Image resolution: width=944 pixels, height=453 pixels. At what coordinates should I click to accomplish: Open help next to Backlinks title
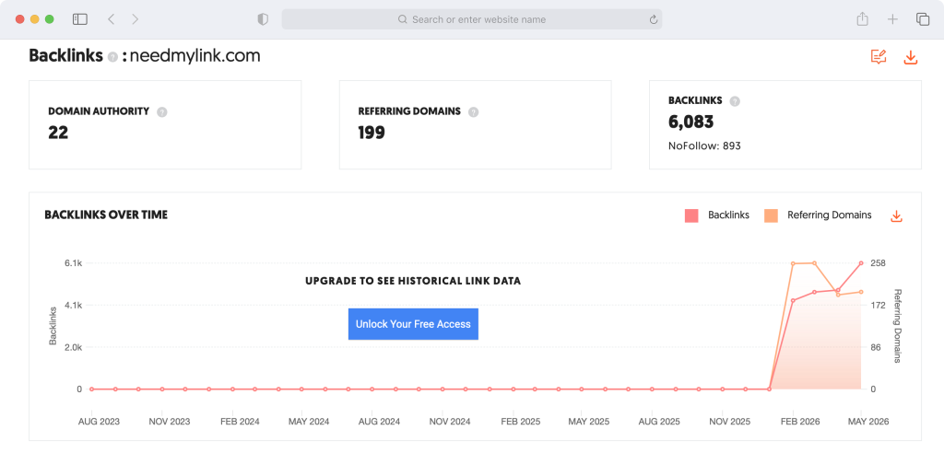click(112, 57)
